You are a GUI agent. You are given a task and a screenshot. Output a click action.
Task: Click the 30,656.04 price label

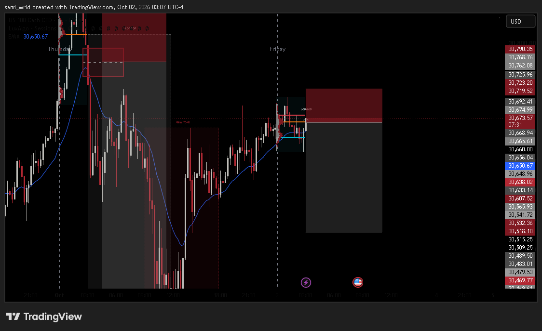click(520, 158)
